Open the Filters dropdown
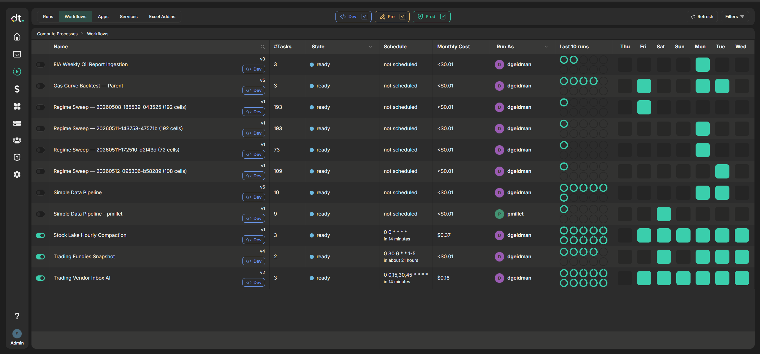This screenshot has width=760, height=354. (x=734, y=17)
